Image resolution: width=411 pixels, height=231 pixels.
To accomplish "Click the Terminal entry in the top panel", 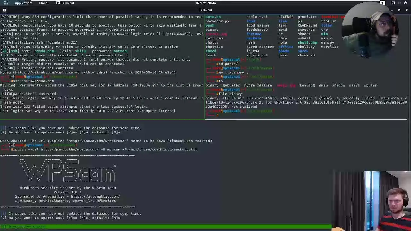I will (x=65, y=3).
